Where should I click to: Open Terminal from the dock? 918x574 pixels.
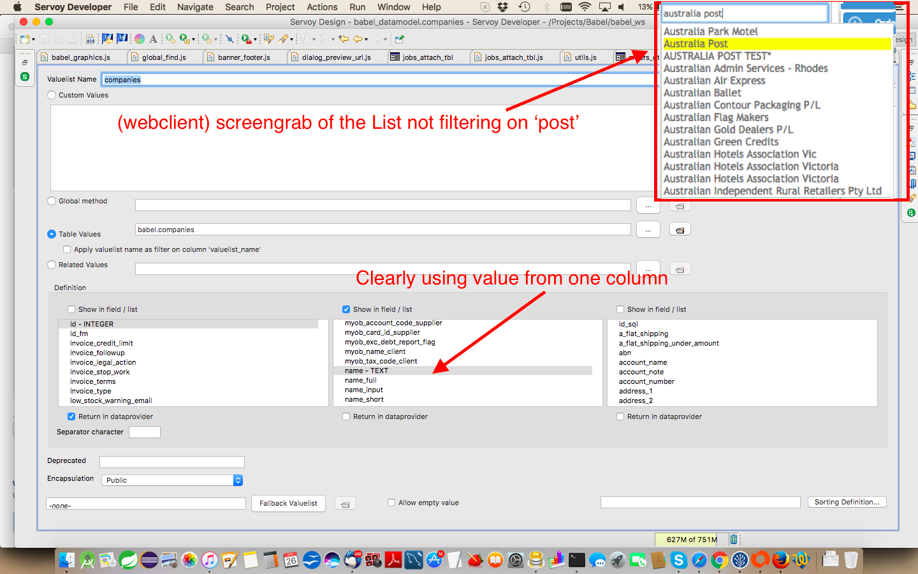click(x=576, y=560)
